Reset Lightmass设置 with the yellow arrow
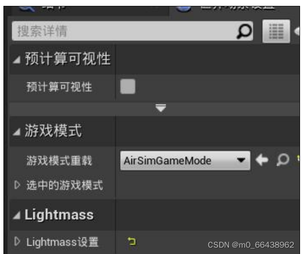302x254 pixels. click(132, 241)
